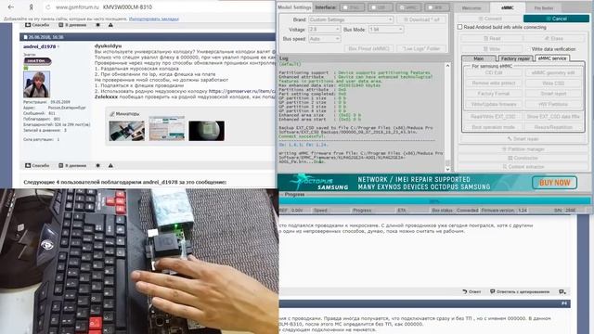Screen dimensions: 594x334
Task: Click the CID Edit button
Action: pyautogui.click(x=493, y=72)
